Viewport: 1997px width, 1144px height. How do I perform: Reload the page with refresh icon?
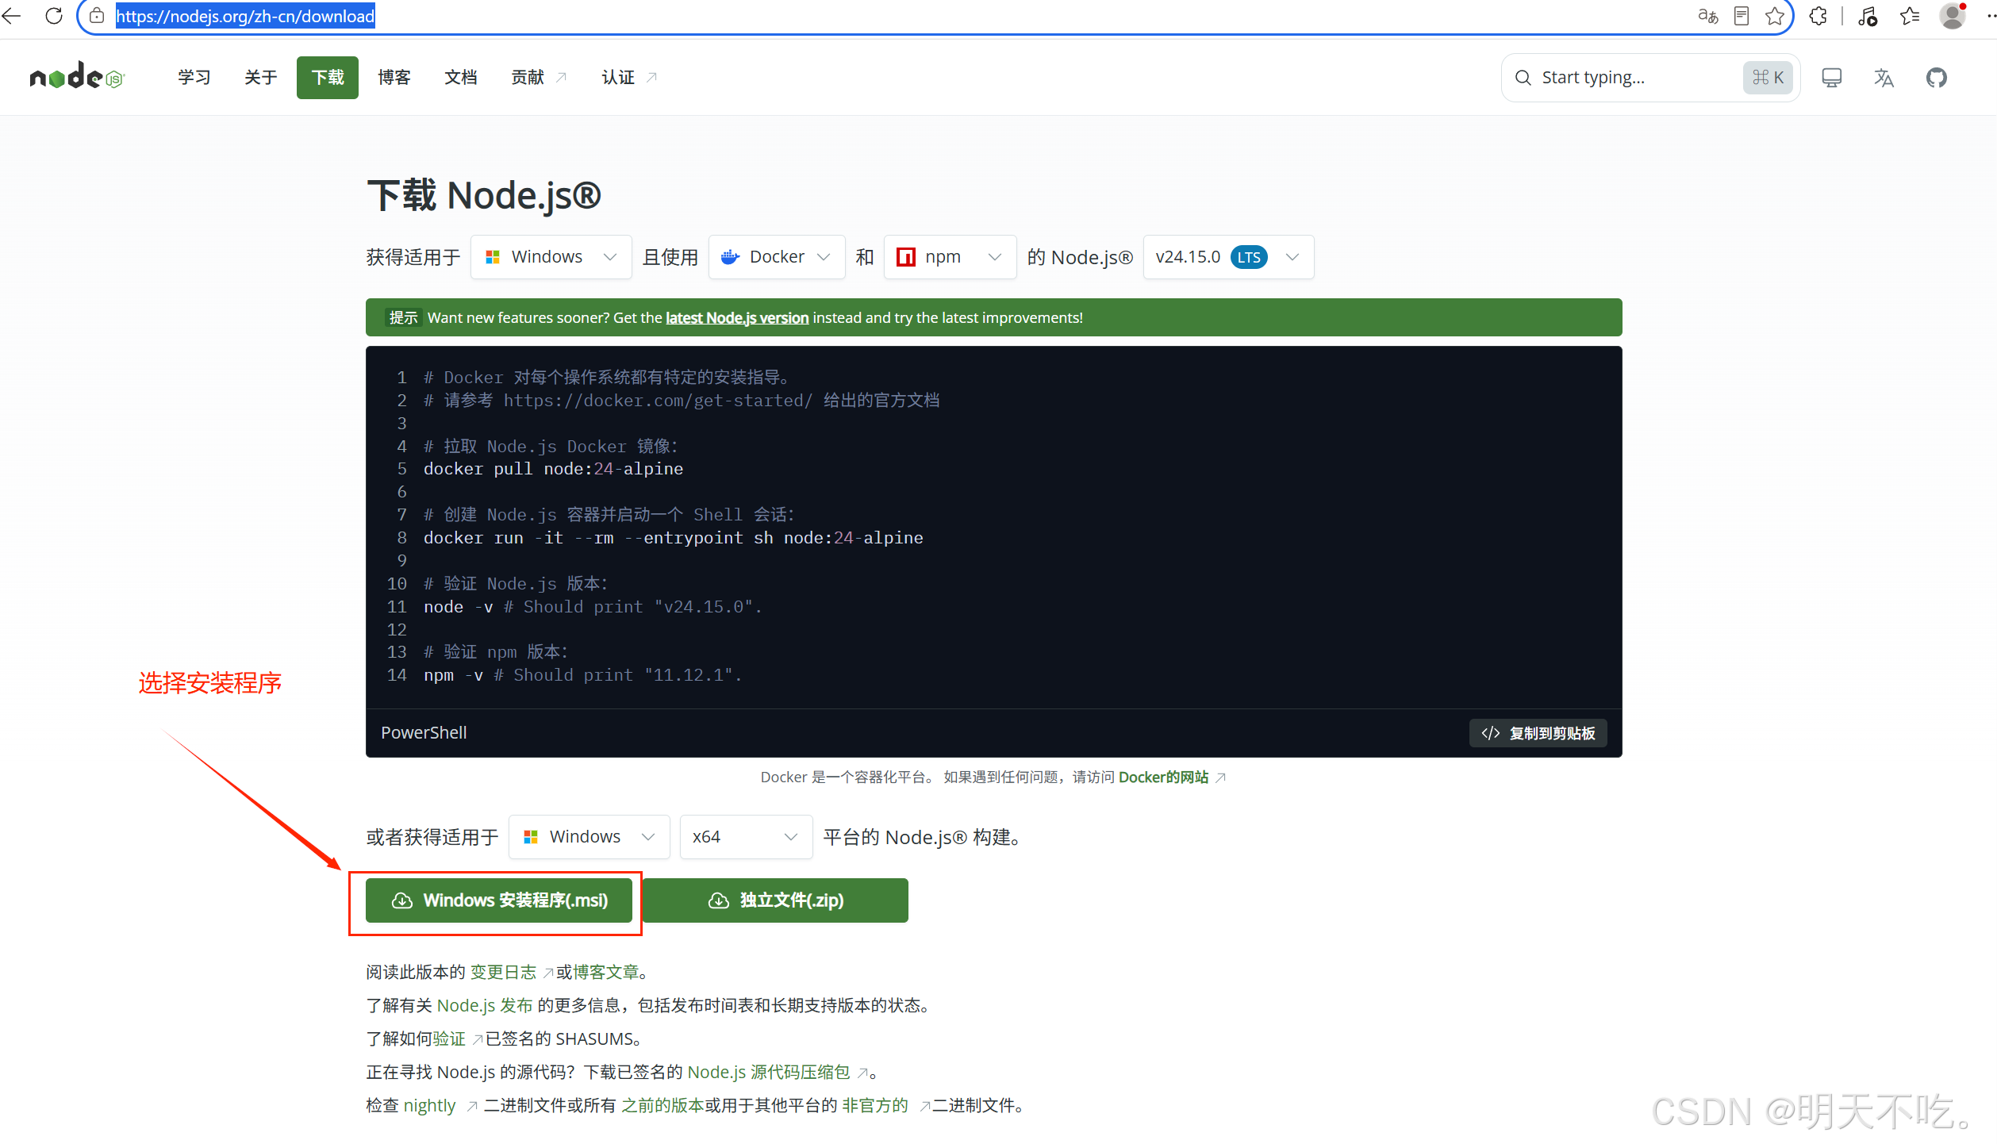click(54, 16)
